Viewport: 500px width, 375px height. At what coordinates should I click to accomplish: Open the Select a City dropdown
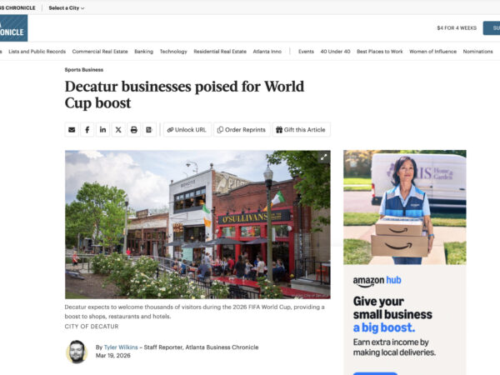coord(67,7)
